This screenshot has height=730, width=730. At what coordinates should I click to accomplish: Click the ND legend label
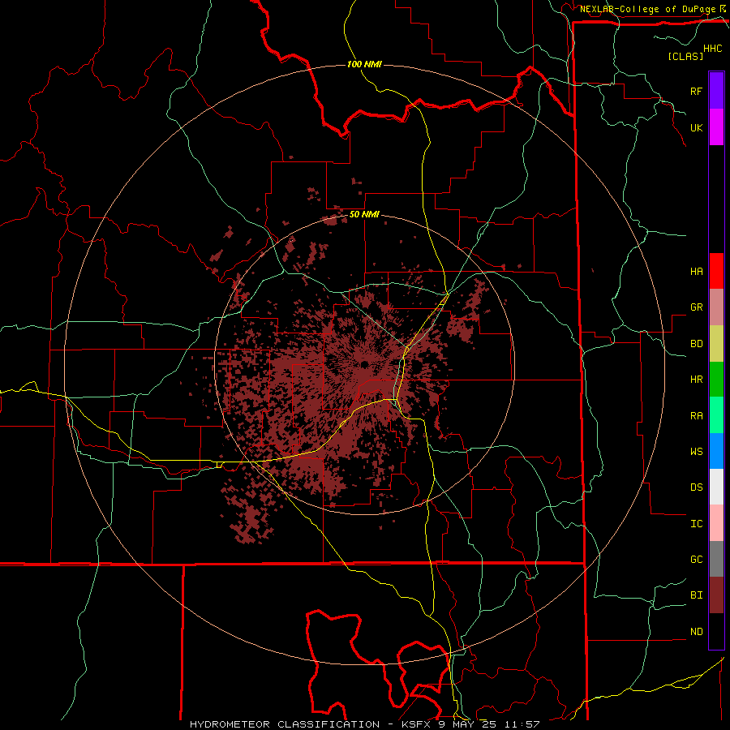pyautogui.click(x=696, y=632)
